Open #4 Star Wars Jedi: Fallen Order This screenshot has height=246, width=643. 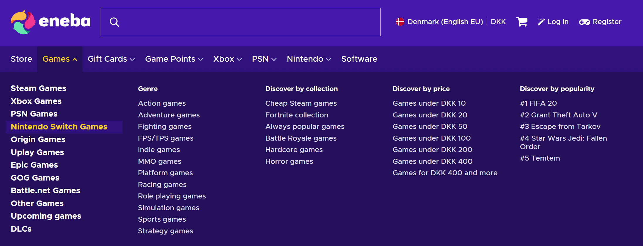(x=564, y=142)
